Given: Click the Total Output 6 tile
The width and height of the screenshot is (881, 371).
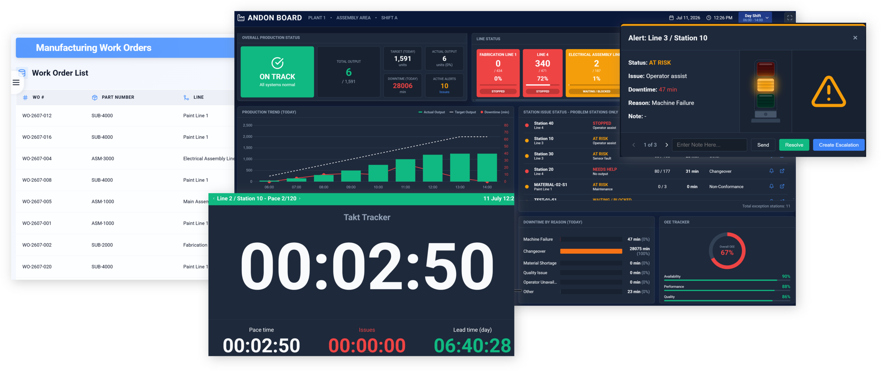Looking at the screenshot, I should (x=349, y=72).
